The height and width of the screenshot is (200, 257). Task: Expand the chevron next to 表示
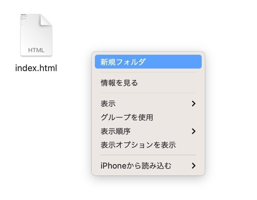coord(194,103)
